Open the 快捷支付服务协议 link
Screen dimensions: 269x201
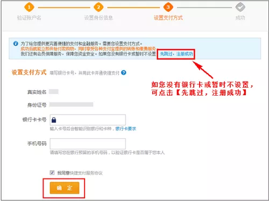tap(86, 173)
